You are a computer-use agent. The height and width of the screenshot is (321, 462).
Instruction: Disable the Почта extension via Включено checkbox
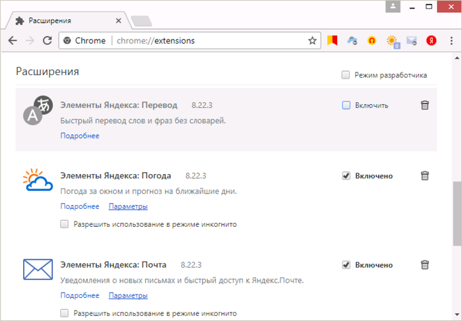point(346,265)
